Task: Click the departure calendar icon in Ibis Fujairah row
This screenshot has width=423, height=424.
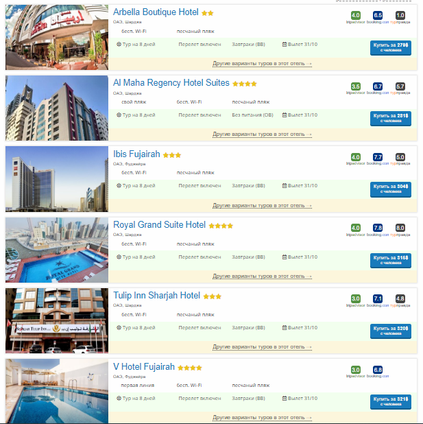Action: point(285,186)
